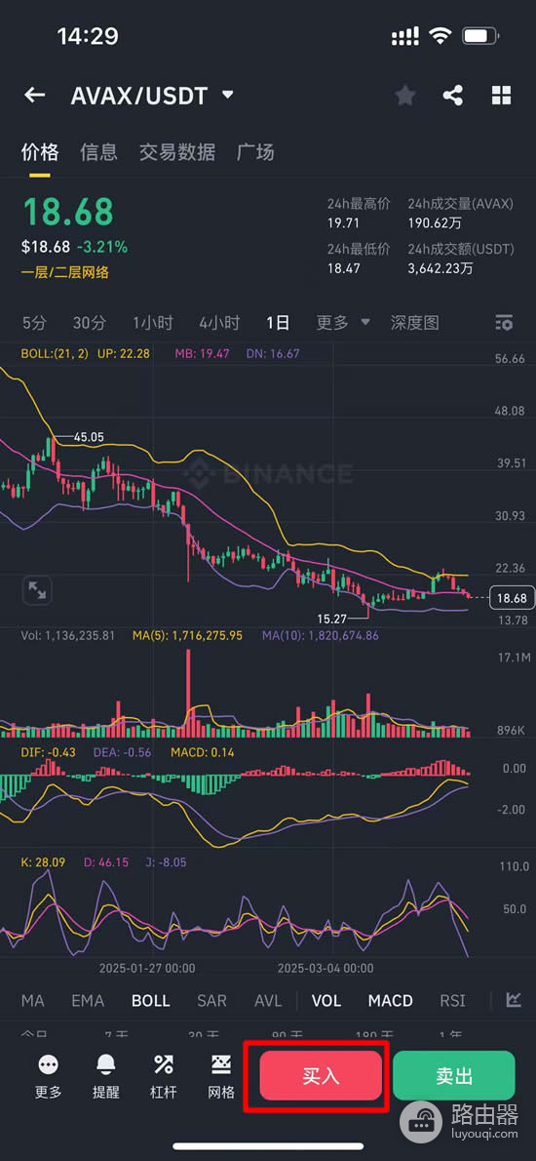Tap the 2025-01-27 00:00 date label
Viewport: 536px width, 1161px height.
coord(147,968)
